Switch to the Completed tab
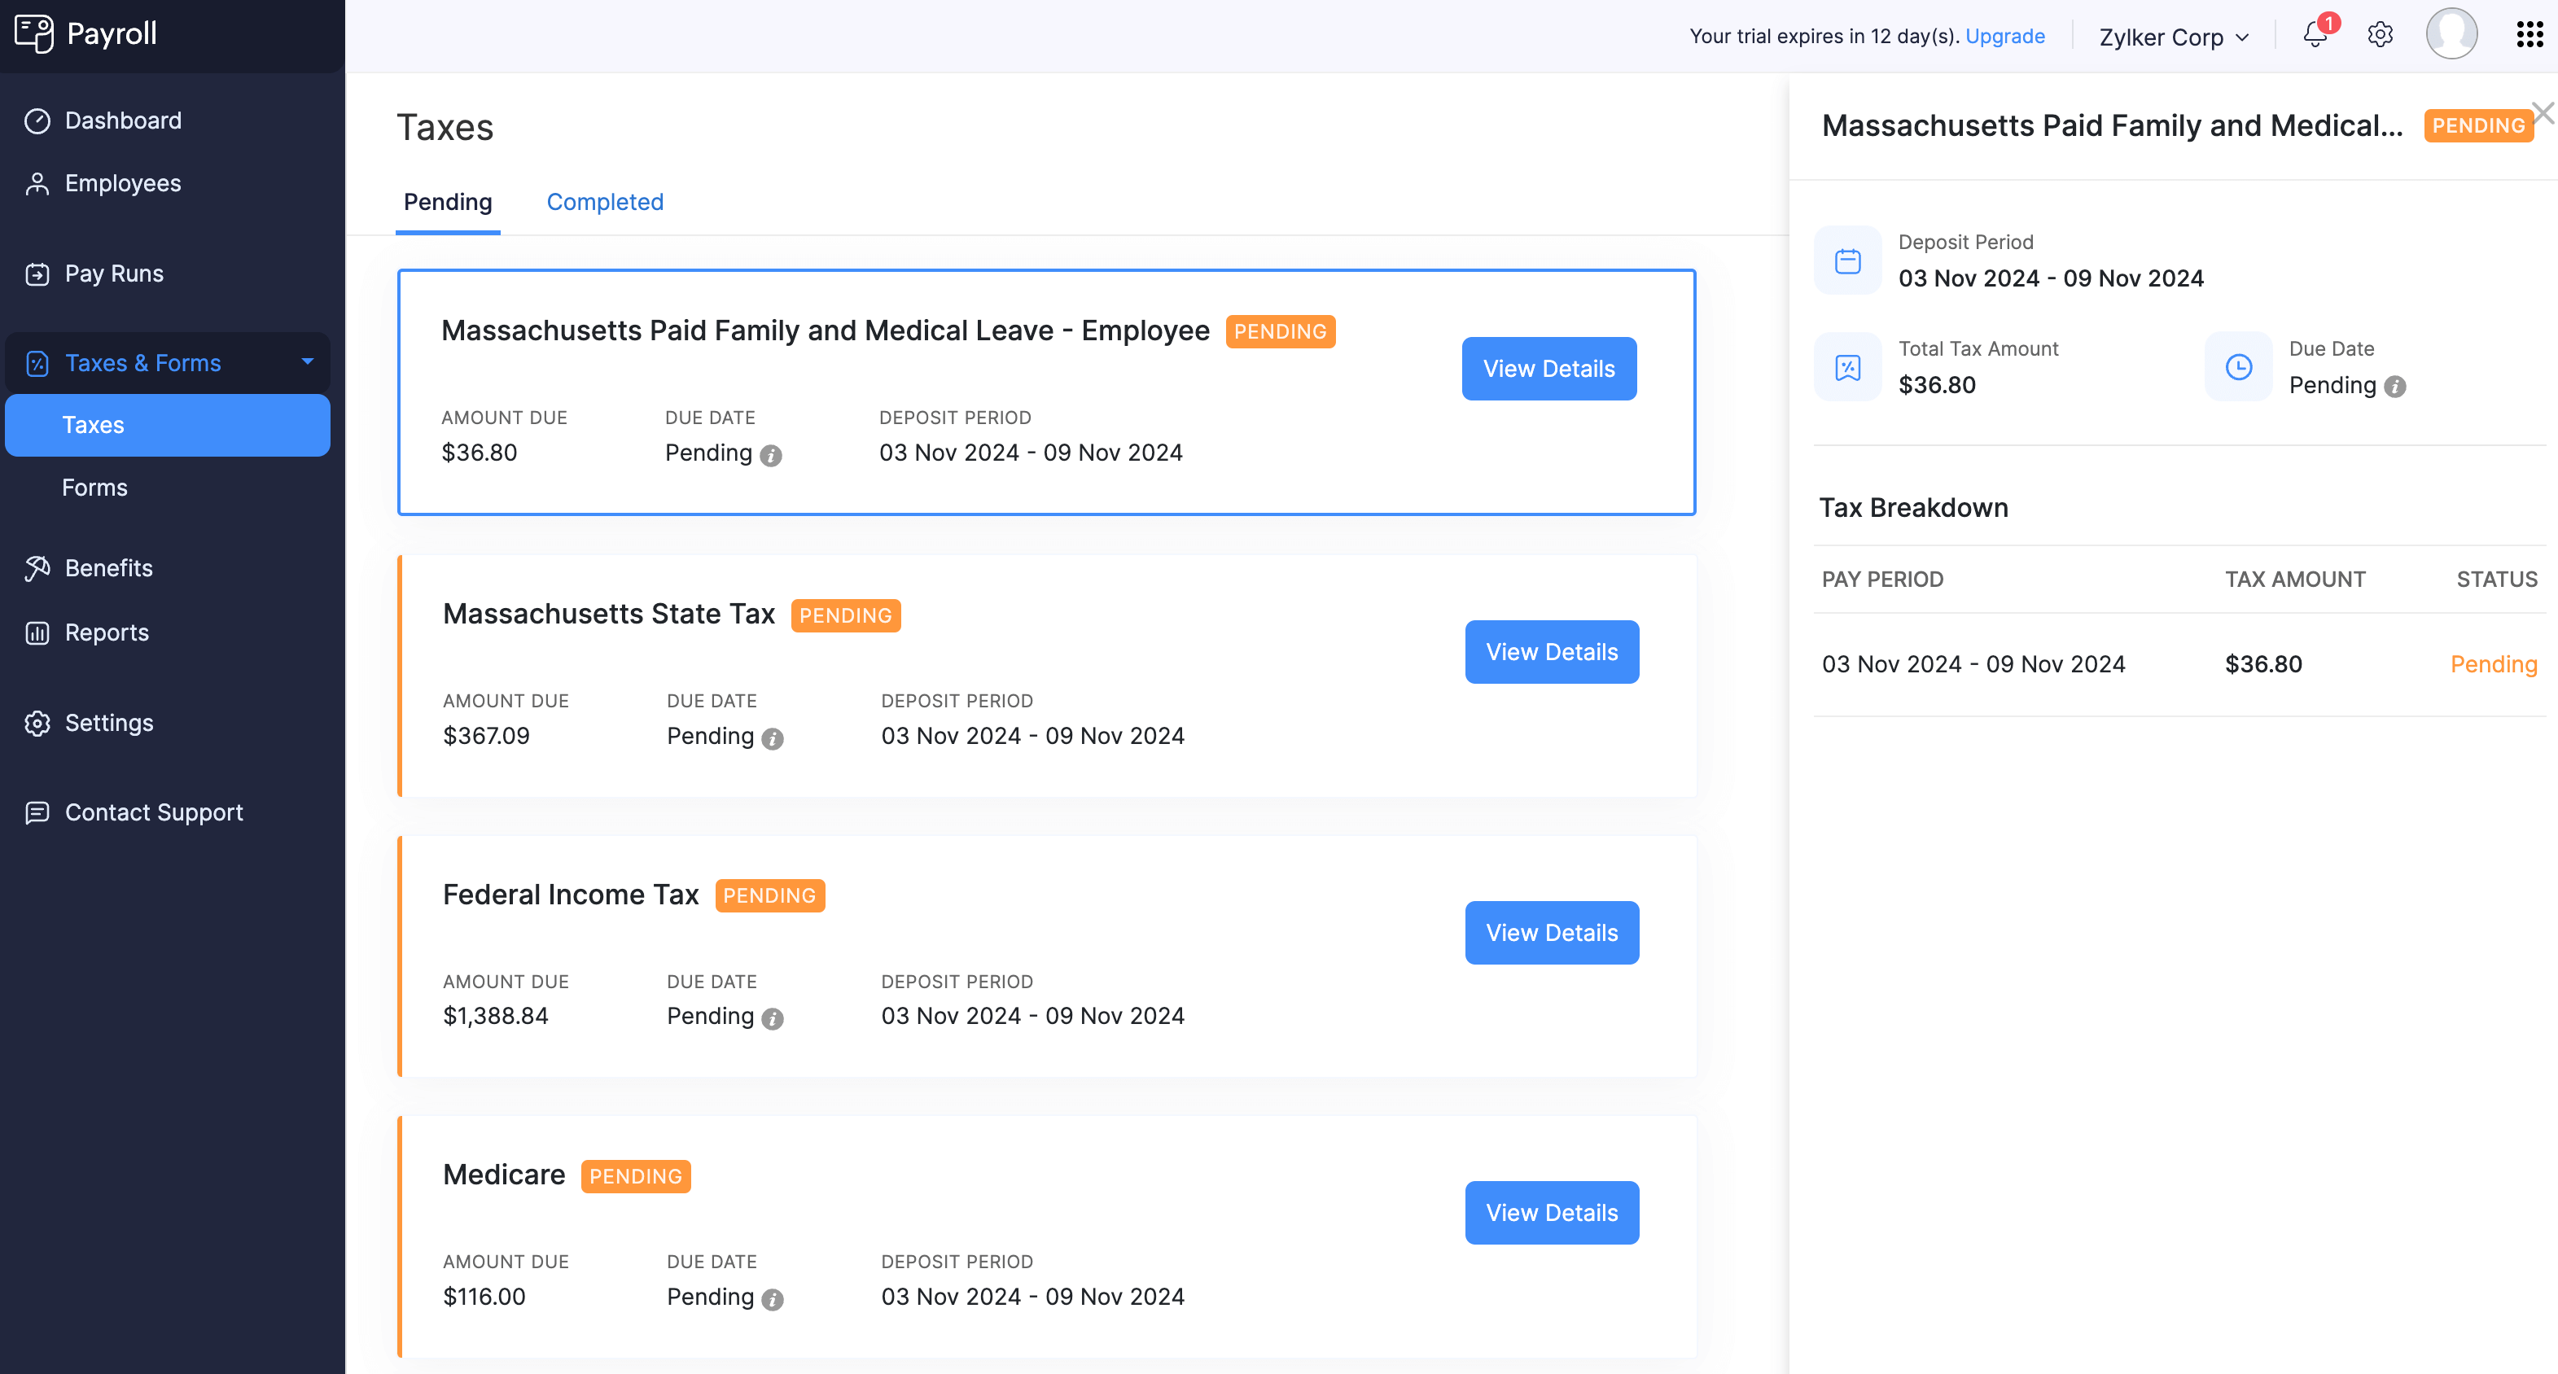Screen dimensions: 2558x1374 [x=605, y=202]
